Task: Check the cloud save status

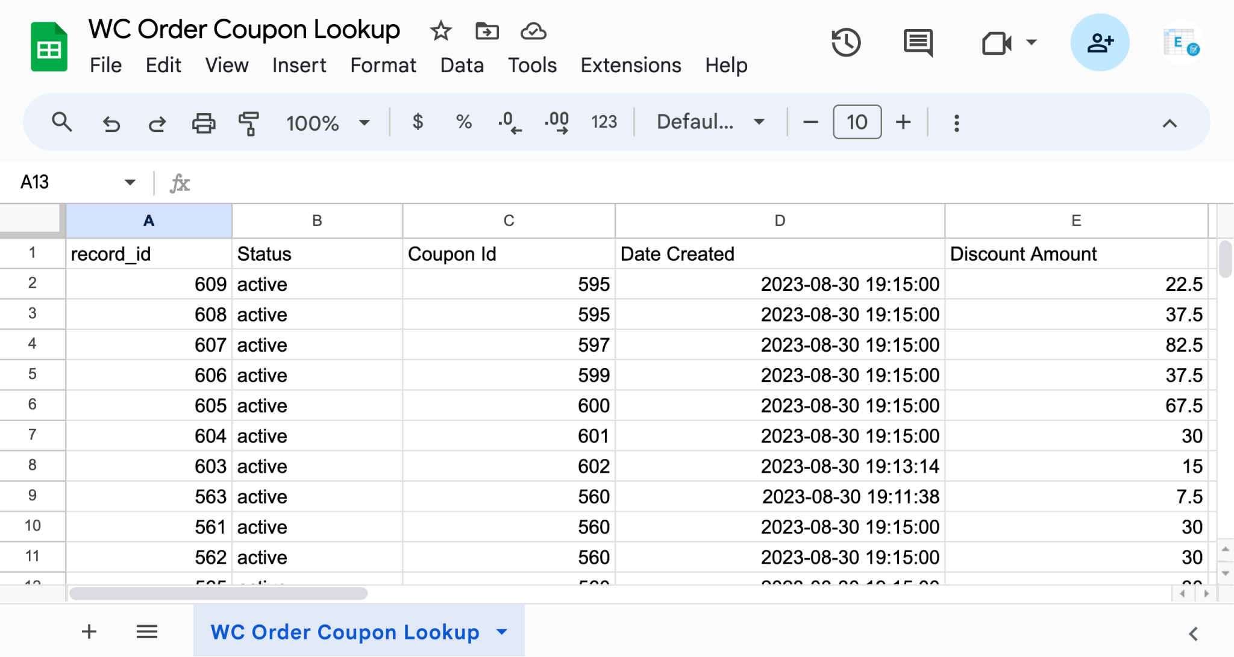Action: (x=534, y=31)
